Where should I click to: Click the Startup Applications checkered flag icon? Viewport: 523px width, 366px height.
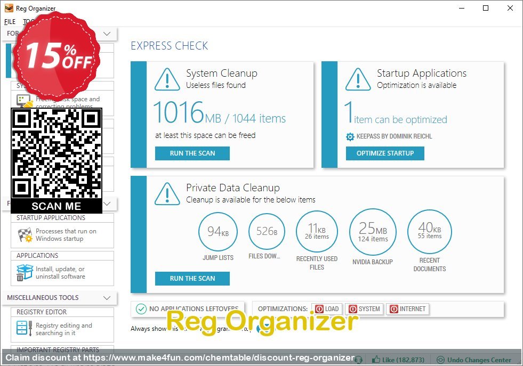click(x=25, y=235)
